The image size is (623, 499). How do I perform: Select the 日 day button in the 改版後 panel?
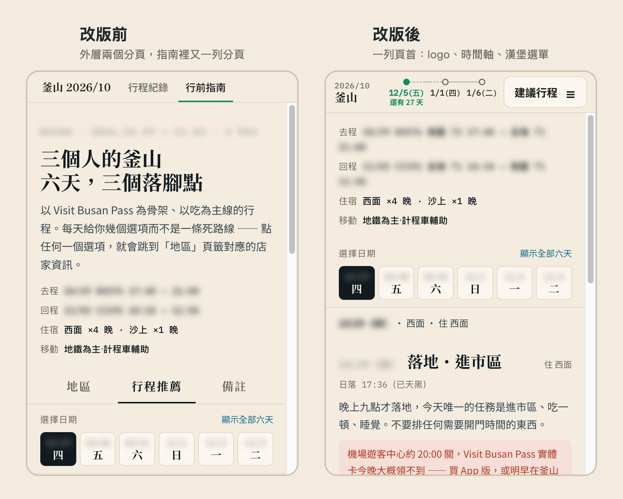point(475,283)
